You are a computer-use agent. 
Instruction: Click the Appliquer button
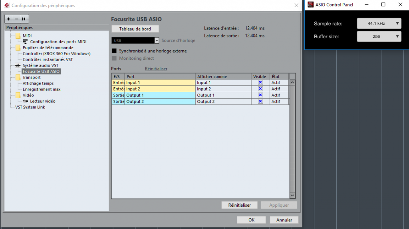tap(279, 205)
